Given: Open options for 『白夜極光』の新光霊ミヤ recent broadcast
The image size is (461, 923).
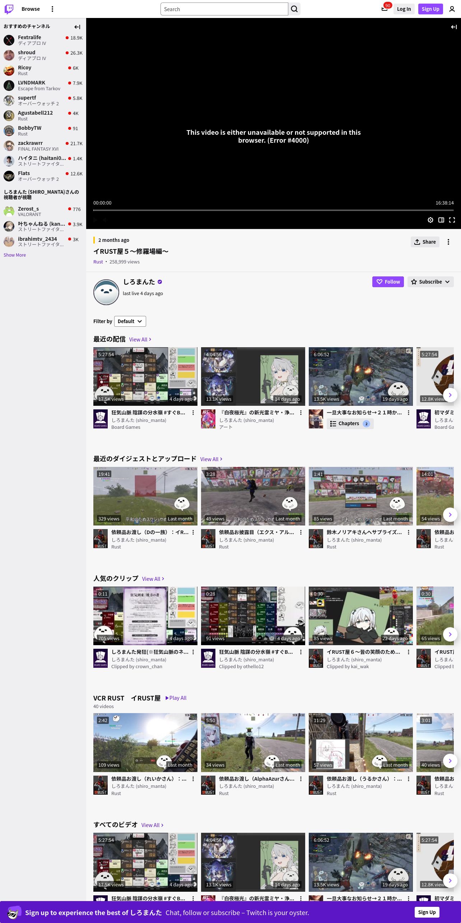Looking at the screenshot, I should point(301,413).
